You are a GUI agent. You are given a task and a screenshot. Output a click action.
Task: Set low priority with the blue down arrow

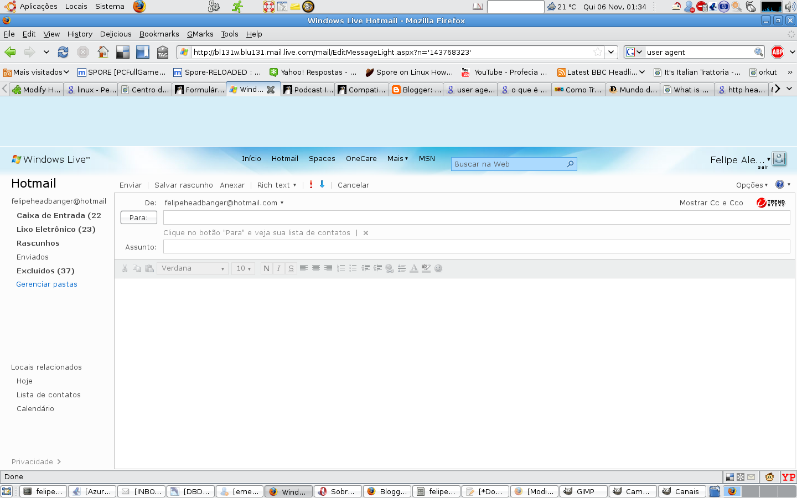click(322, 185)
